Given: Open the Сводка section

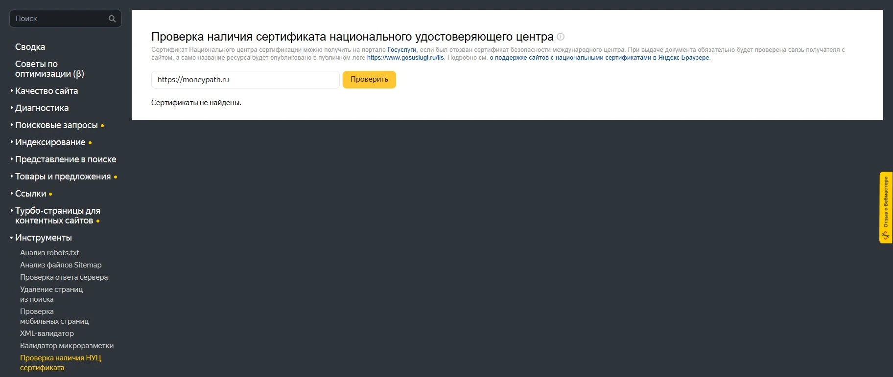Looking at the screenshot, I should point(30,47).
